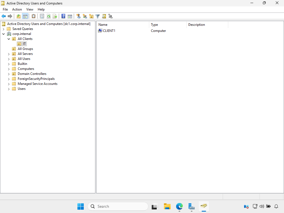Create a new organizational unit

click(x=91, y=16)
